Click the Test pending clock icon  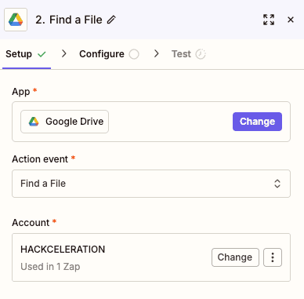coord(201,54)
